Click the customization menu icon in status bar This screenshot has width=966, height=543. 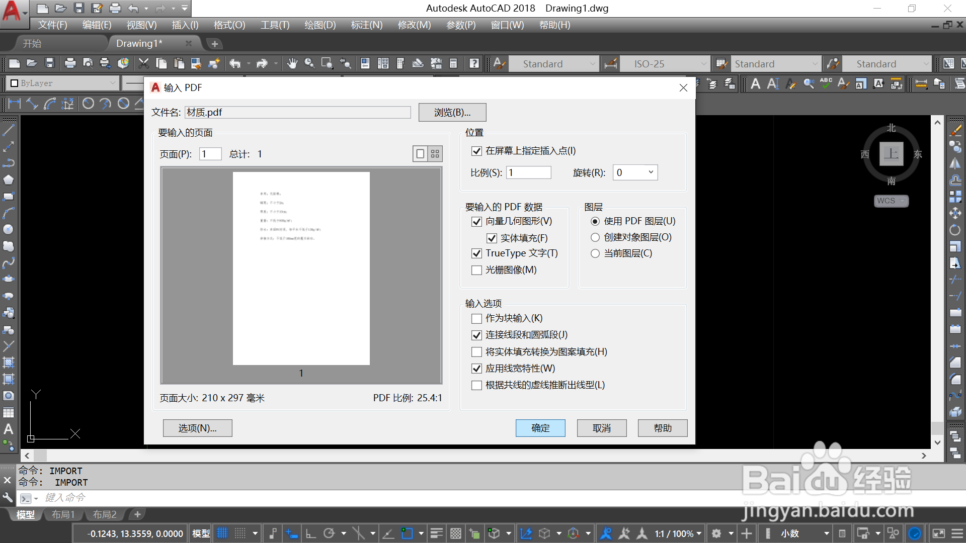(957, 533)
